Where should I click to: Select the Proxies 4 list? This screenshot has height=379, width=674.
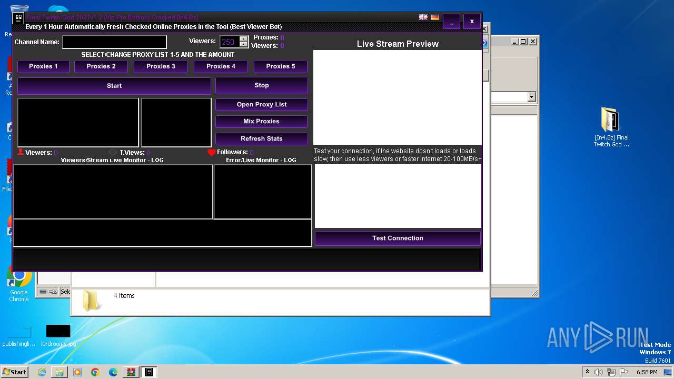click(x=221, y=66)
